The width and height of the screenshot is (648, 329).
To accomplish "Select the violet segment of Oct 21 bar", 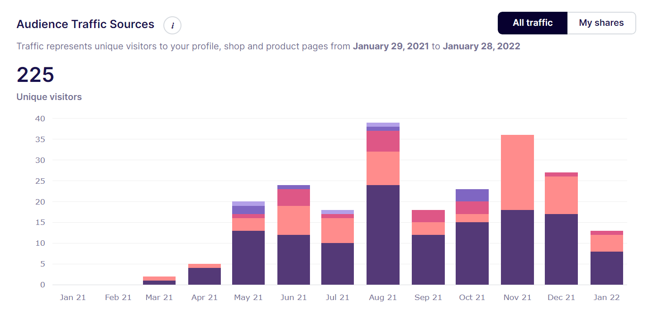I will pos(472,195).
